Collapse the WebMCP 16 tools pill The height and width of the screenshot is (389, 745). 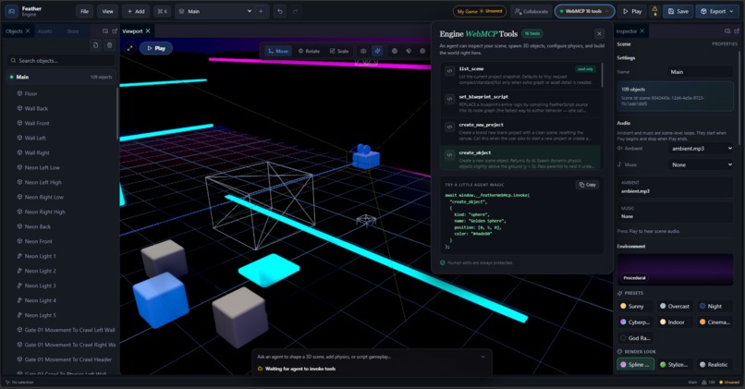click(584, 11)
